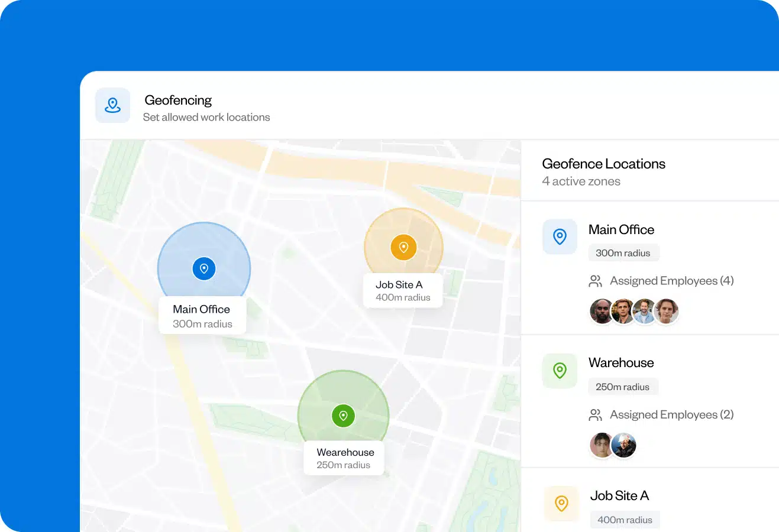Image resolution: width=779 pixels, height=532 pixels.
Task: Click the last avatar under Warehouse employees
Action: pos(623,445)
